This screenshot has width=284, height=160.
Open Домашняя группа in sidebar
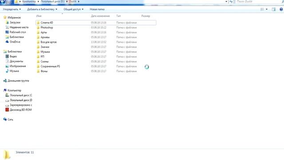coord(18,81)
